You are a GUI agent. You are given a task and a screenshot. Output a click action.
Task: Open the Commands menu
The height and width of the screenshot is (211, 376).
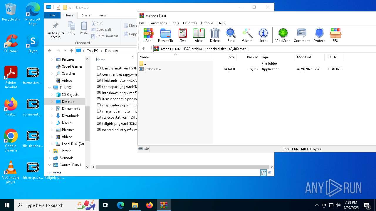[158, 23]
